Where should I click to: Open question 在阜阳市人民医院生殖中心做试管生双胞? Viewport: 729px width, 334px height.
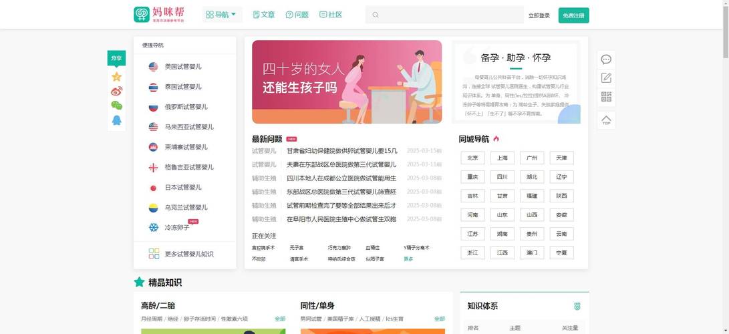(341, 219)
